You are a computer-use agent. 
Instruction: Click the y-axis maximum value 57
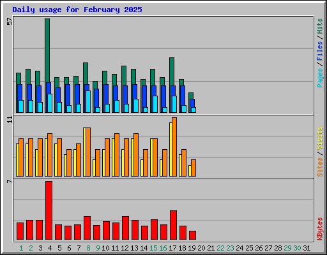tap(10, 21)
